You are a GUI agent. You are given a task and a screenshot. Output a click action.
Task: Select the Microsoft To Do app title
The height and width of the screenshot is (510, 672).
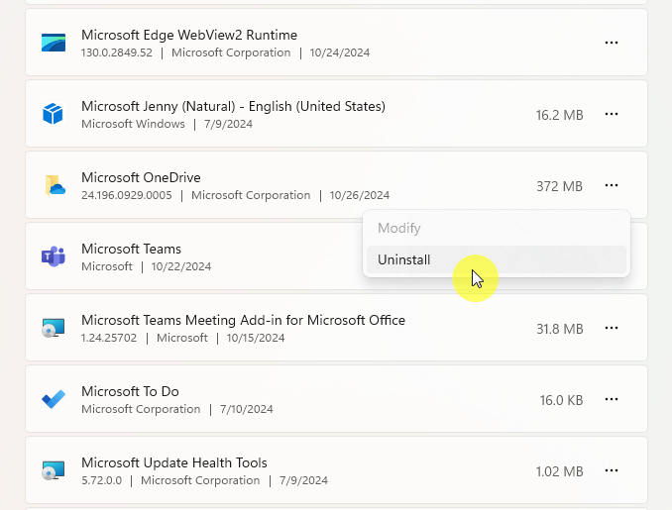pyautogui.click(x=130, y=391)
